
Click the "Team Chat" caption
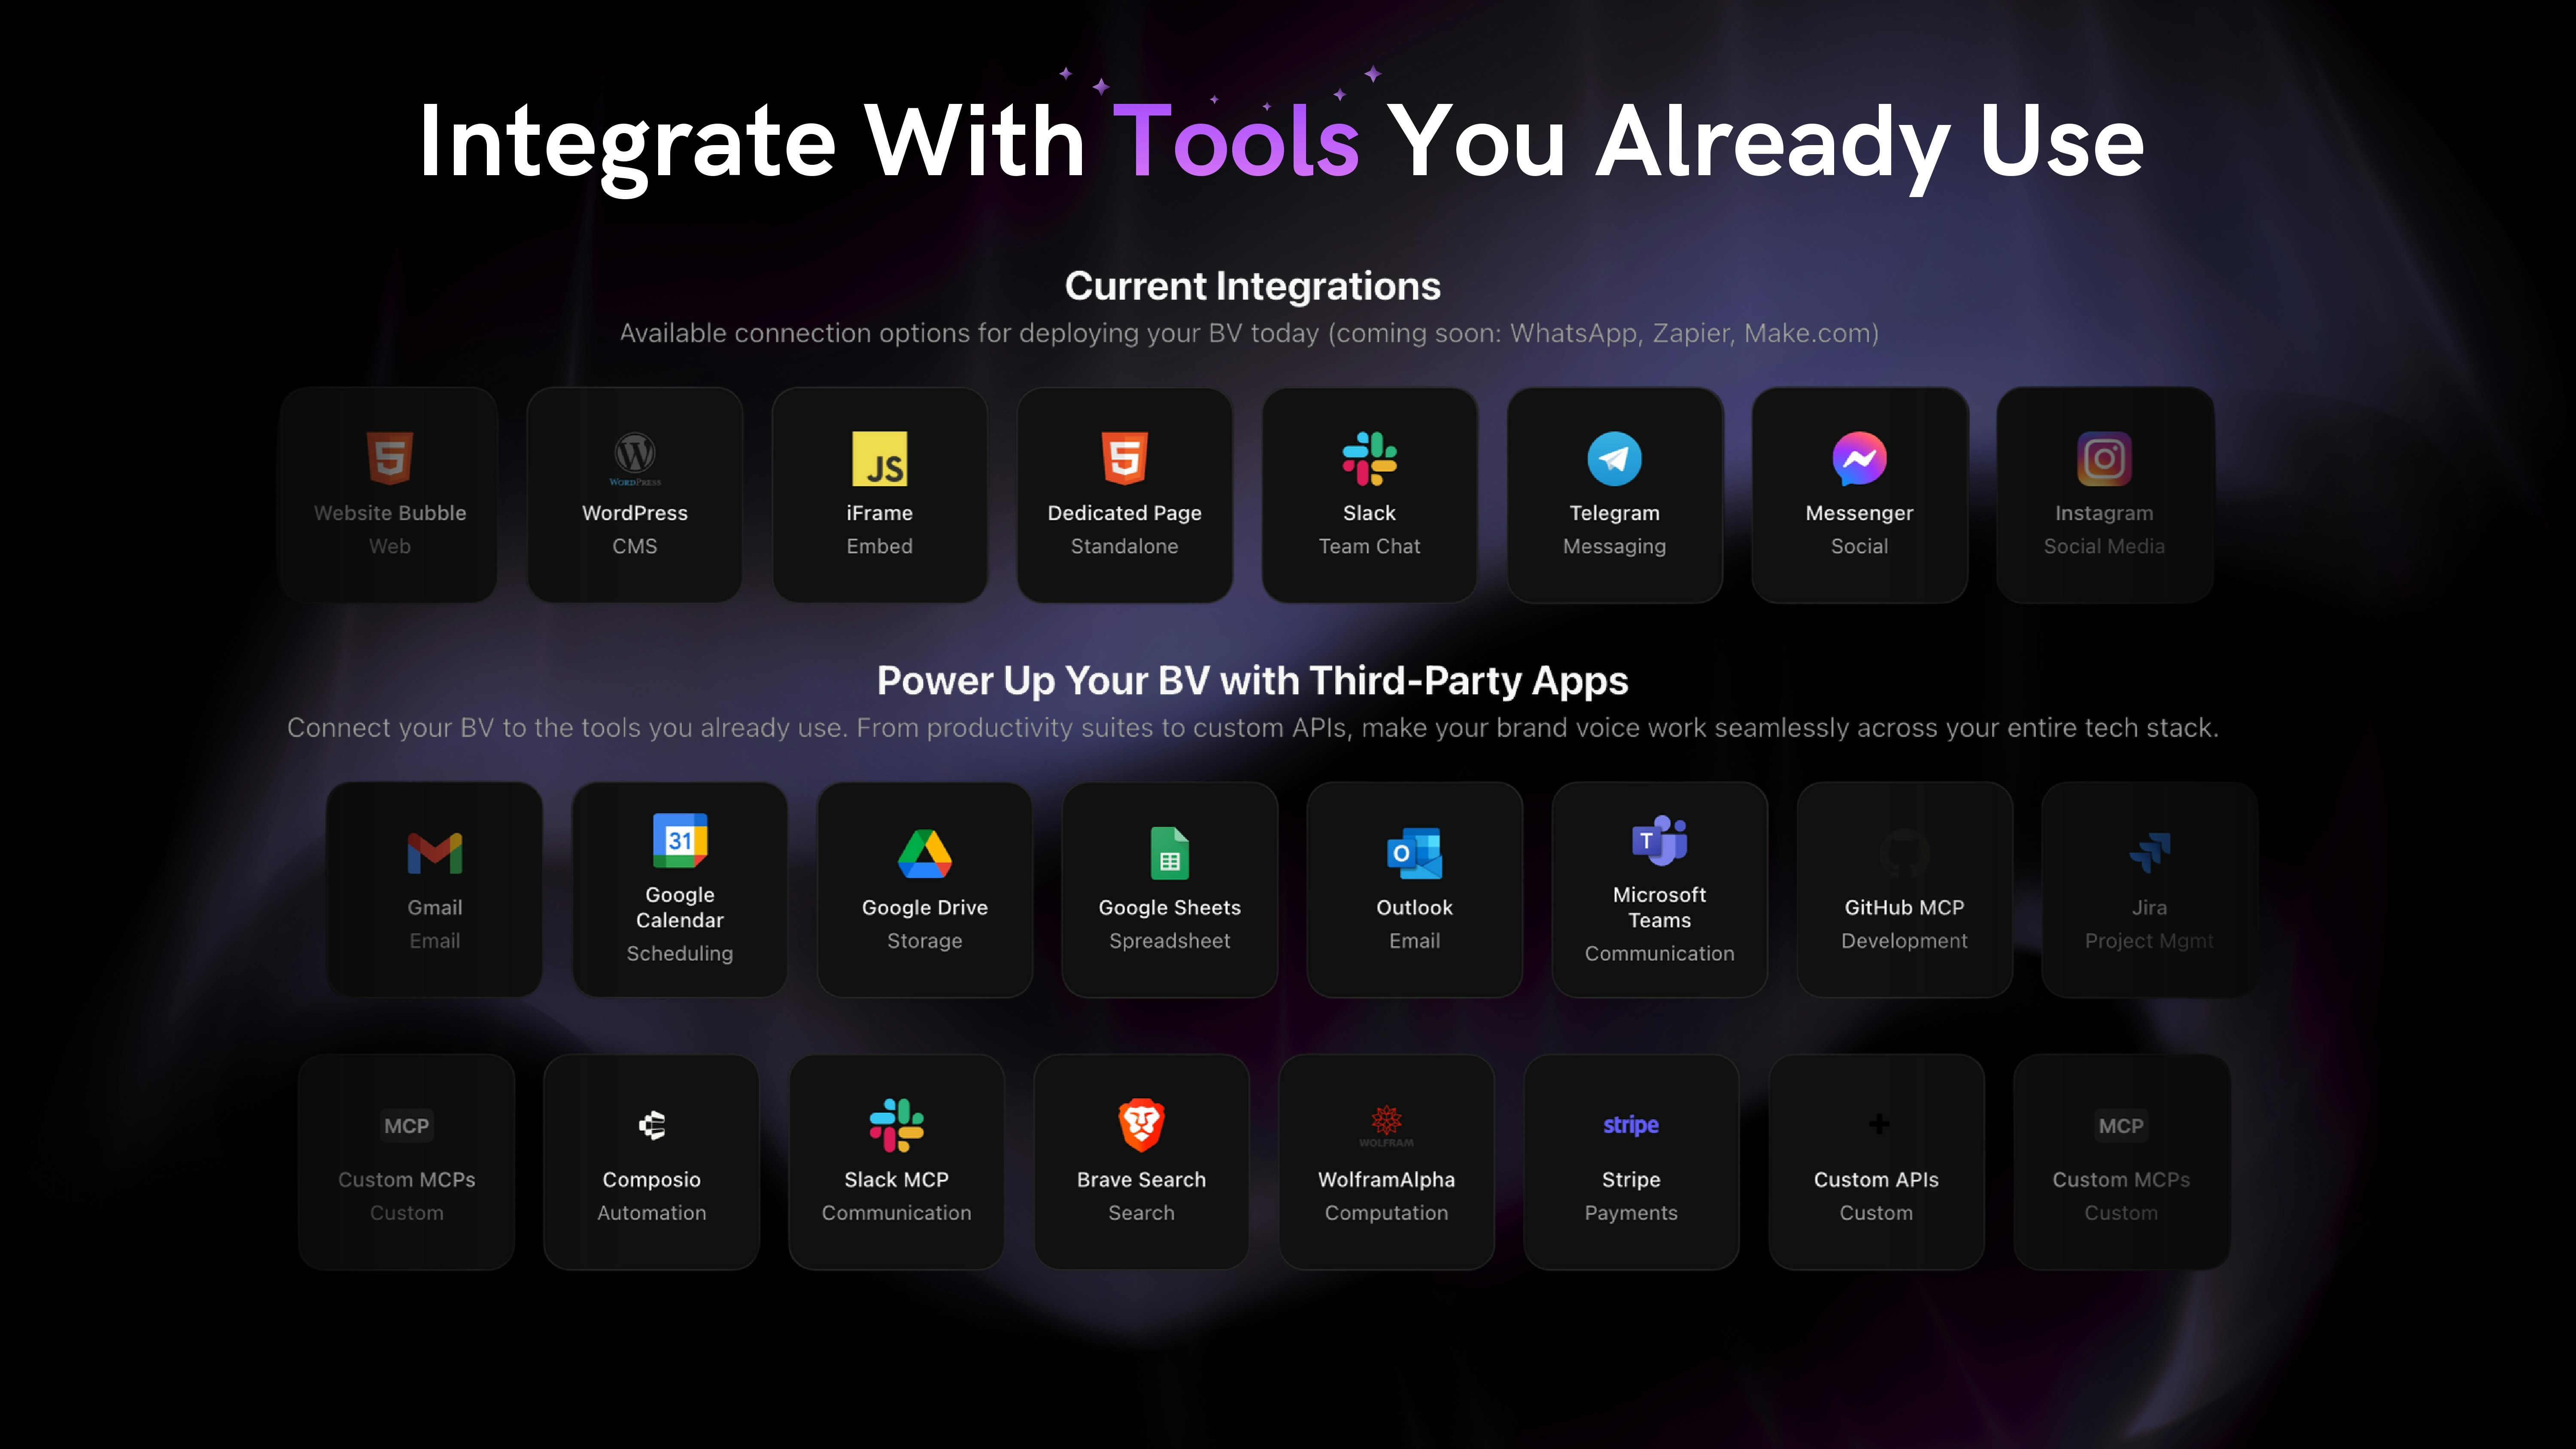point(1370,546)
